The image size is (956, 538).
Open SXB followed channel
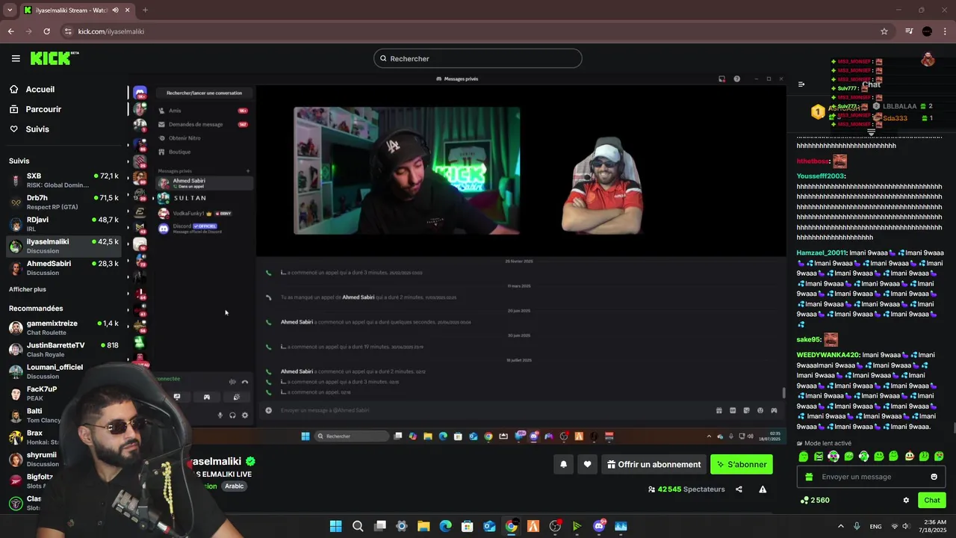tap(63, 180)
